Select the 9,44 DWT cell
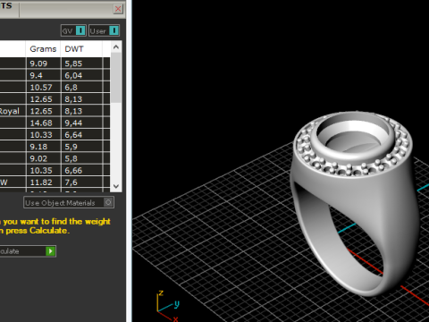The width and height of the screenshot is (429, 322). (x=81, y=123)
